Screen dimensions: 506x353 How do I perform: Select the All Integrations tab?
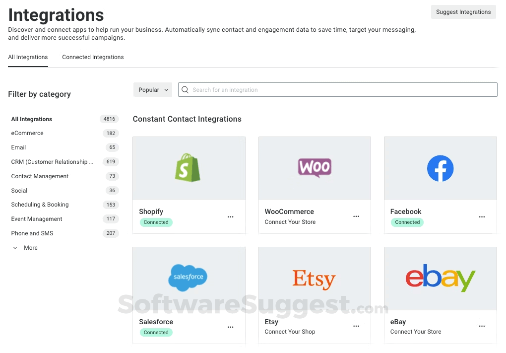(28, 57)
